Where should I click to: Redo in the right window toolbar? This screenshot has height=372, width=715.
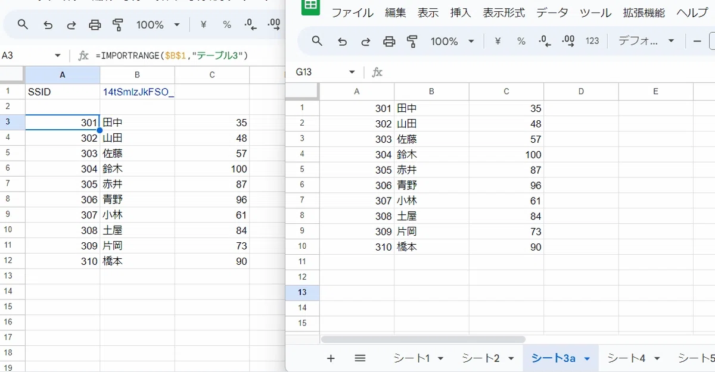click(366, 41)
